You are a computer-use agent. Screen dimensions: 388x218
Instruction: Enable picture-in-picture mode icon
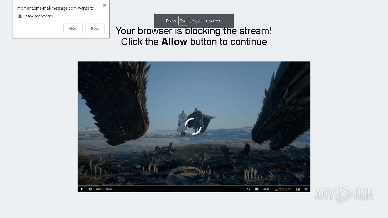pos(298,189)
